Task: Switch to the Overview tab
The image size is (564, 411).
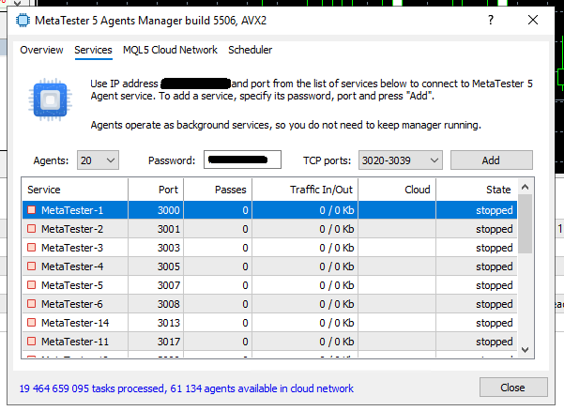Action: pyautogui.click(x=41, y=50)
